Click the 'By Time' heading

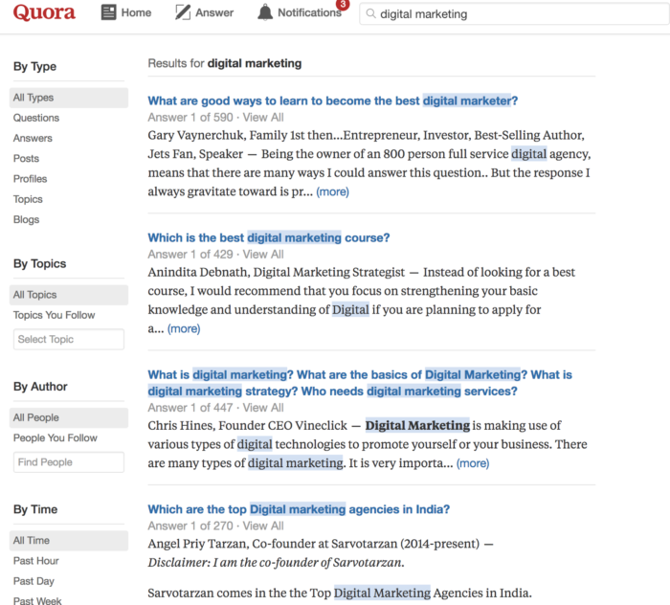pyautogui.click(x=35, y=509)
